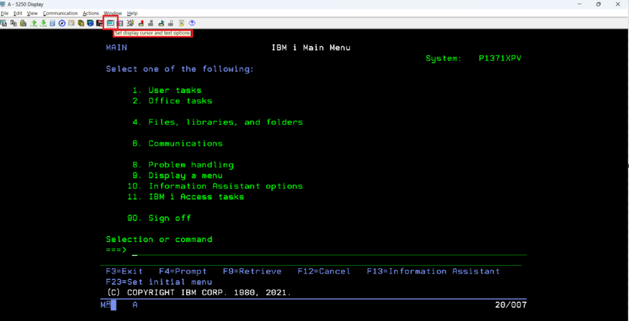Select option 6. Communications
629x321 pixels.
(x=177, y=143)
